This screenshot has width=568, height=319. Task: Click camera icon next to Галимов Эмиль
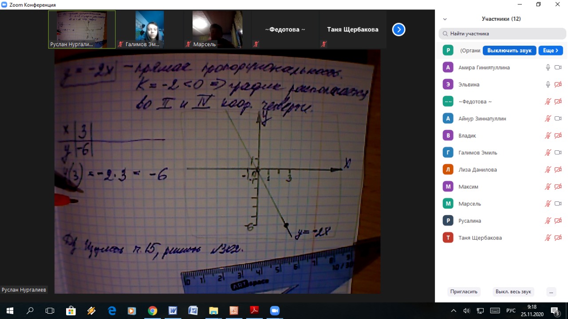click(x=558, y=153)
